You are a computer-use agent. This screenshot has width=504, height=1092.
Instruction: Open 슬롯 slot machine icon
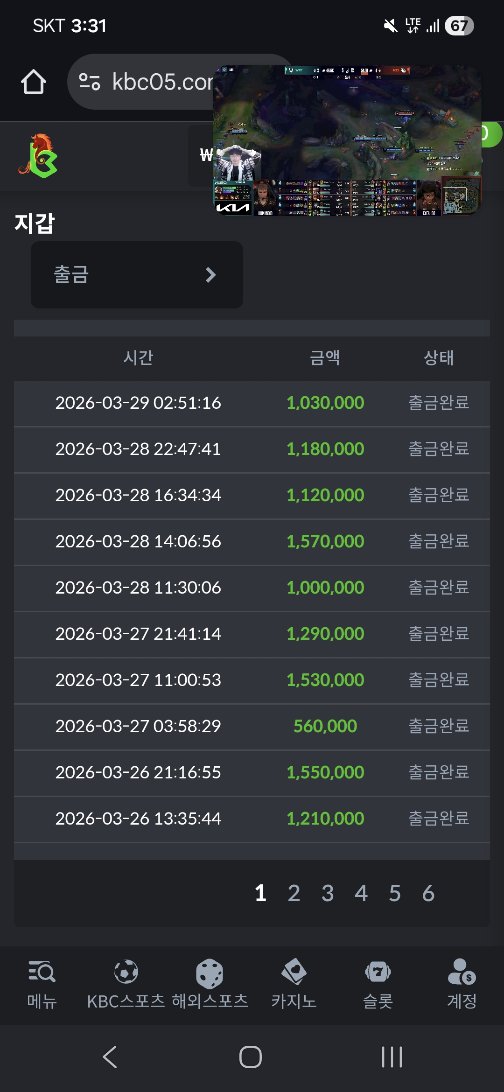tap(378, 973)
